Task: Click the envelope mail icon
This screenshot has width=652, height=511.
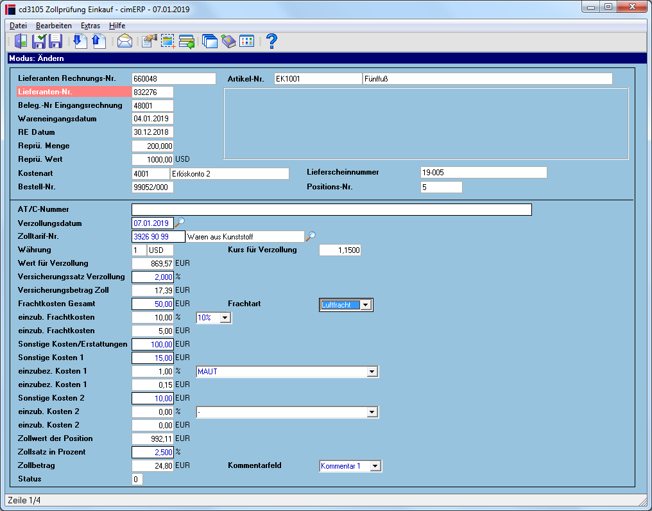Action: click(x=124, y=41)
